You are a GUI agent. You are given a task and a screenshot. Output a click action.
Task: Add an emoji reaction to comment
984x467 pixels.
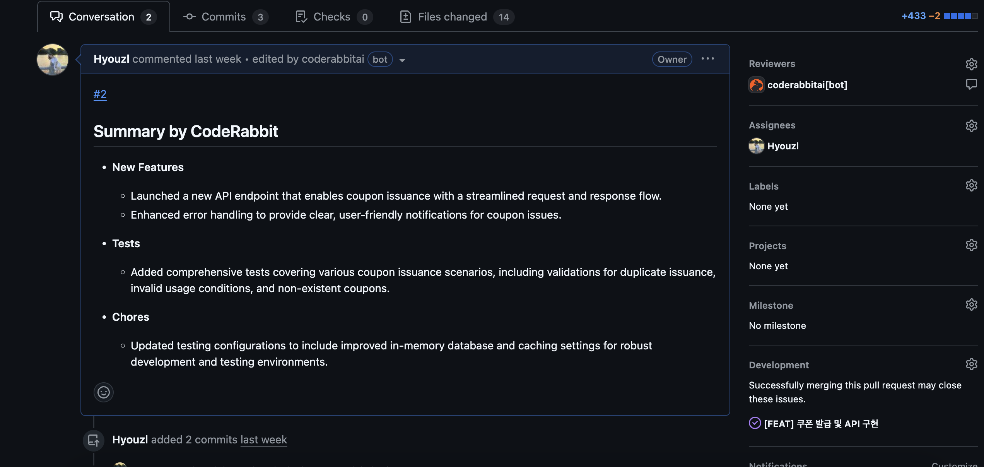click(x=103, y=392)
